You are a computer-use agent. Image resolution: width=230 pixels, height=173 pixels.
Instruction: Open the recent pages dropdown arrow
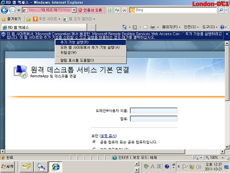pos(19,10)
